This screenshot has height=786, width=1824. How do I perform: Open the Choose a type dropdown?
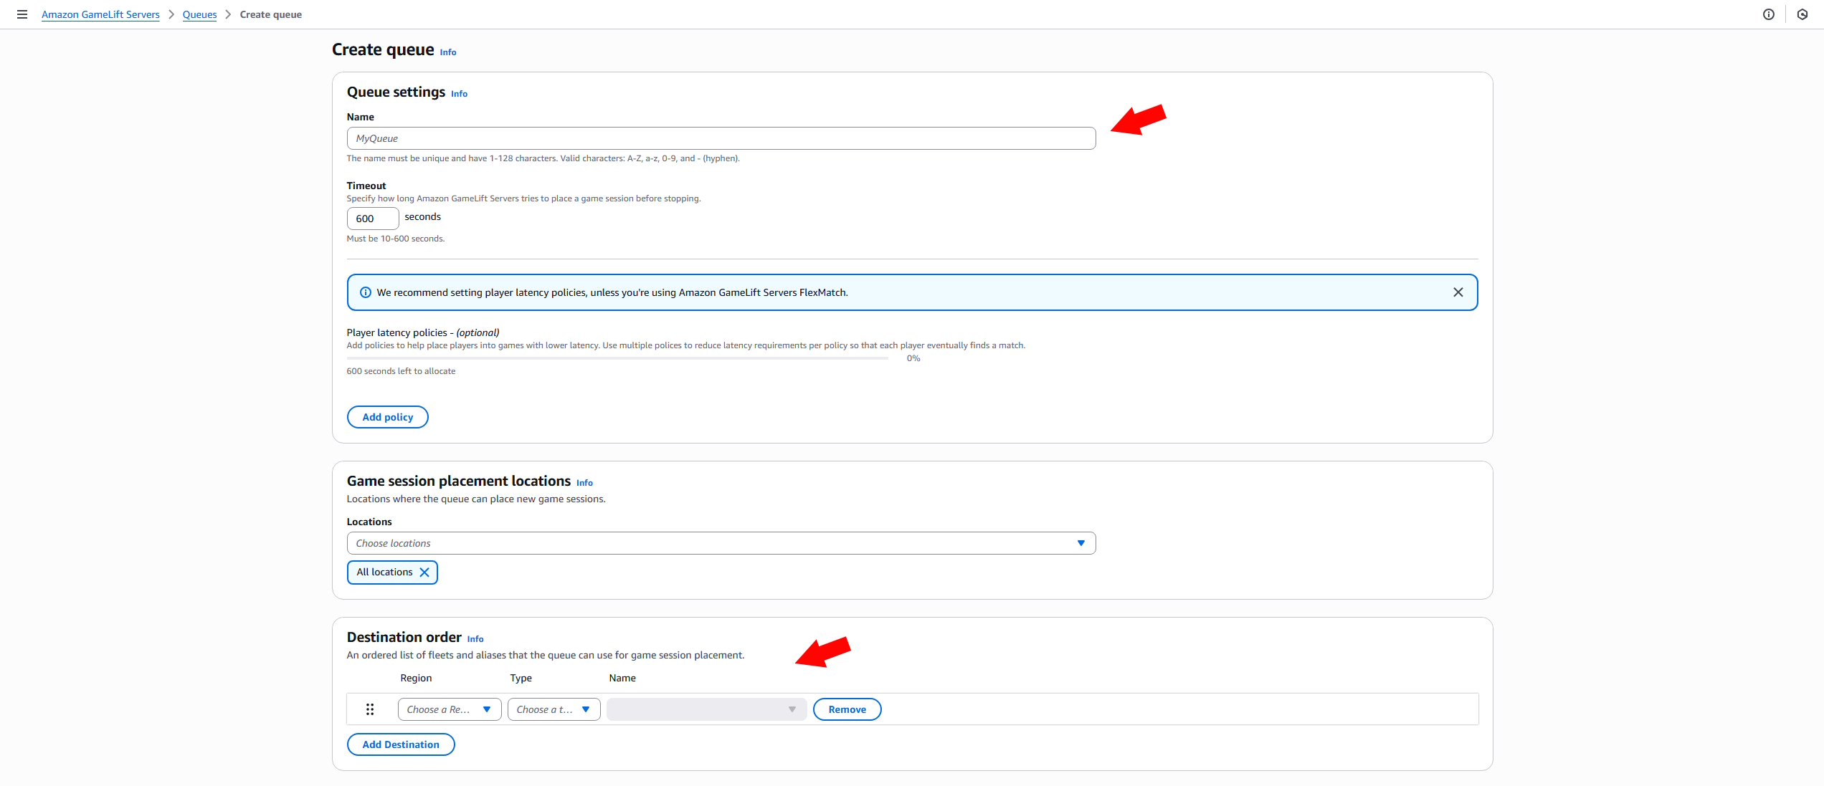(x=554, y=709)
